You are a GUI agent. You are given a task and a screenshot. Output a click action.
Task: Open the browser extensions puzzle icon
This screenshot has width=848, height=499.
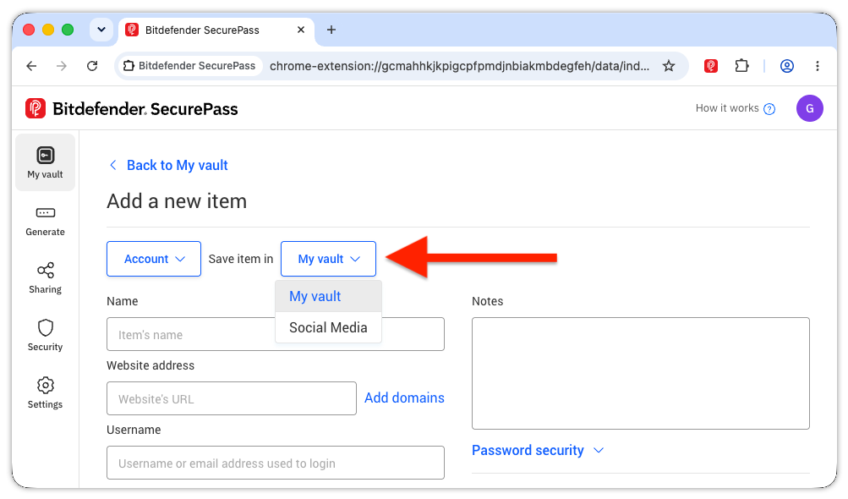[x=741, y=66]
